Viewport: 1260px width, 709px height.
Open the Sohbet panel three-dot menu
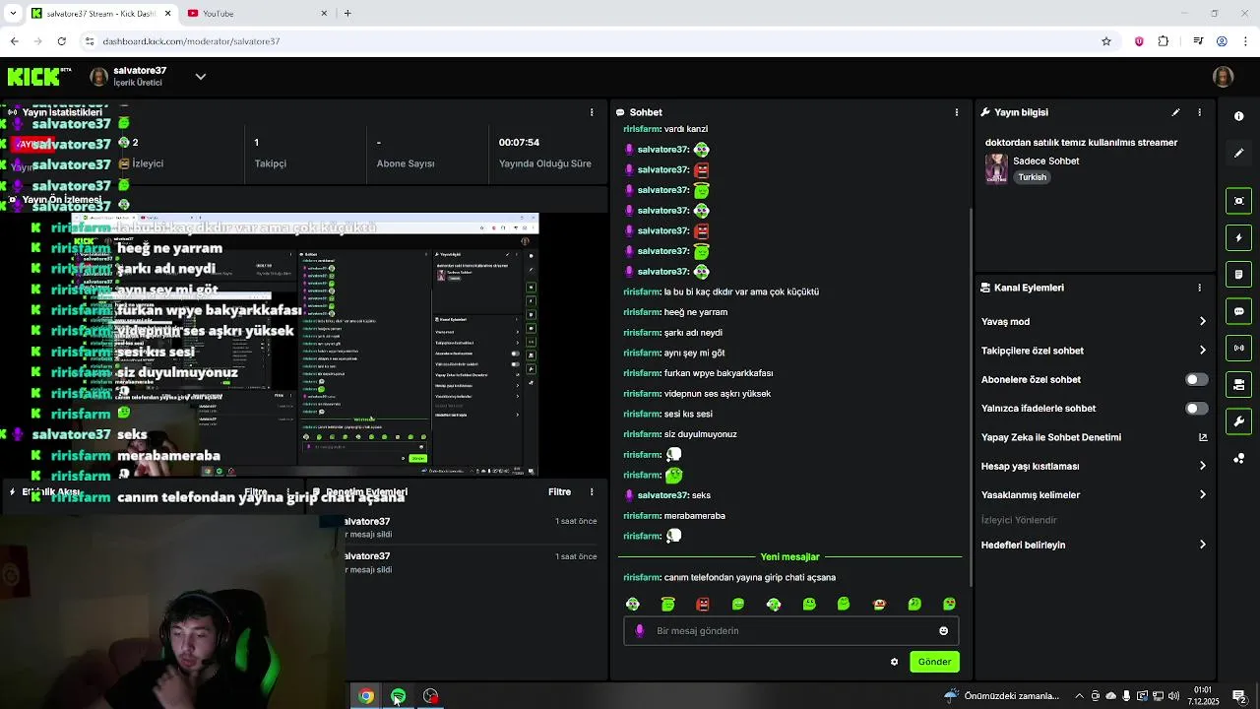956,112
